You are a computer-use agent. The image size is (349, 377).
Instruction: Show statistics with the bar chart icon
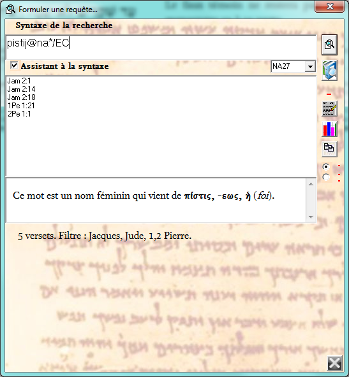point(329,129)
